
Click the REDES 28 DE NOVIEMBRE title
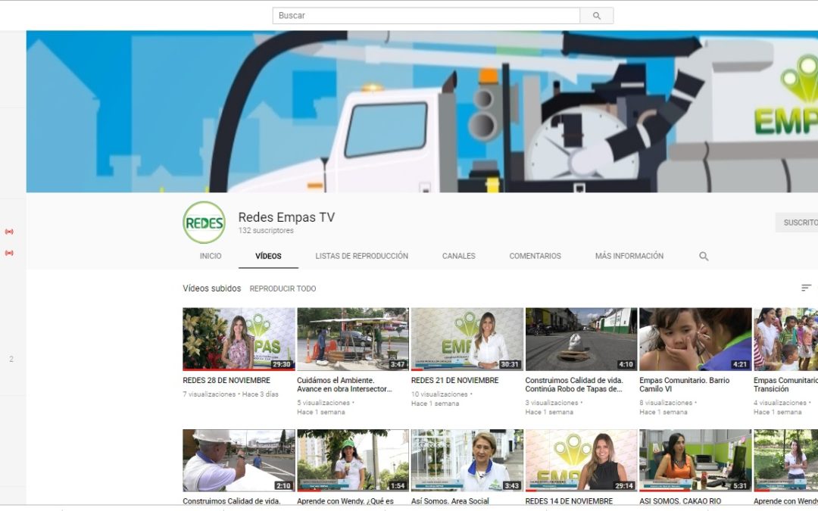click(226, 381)
